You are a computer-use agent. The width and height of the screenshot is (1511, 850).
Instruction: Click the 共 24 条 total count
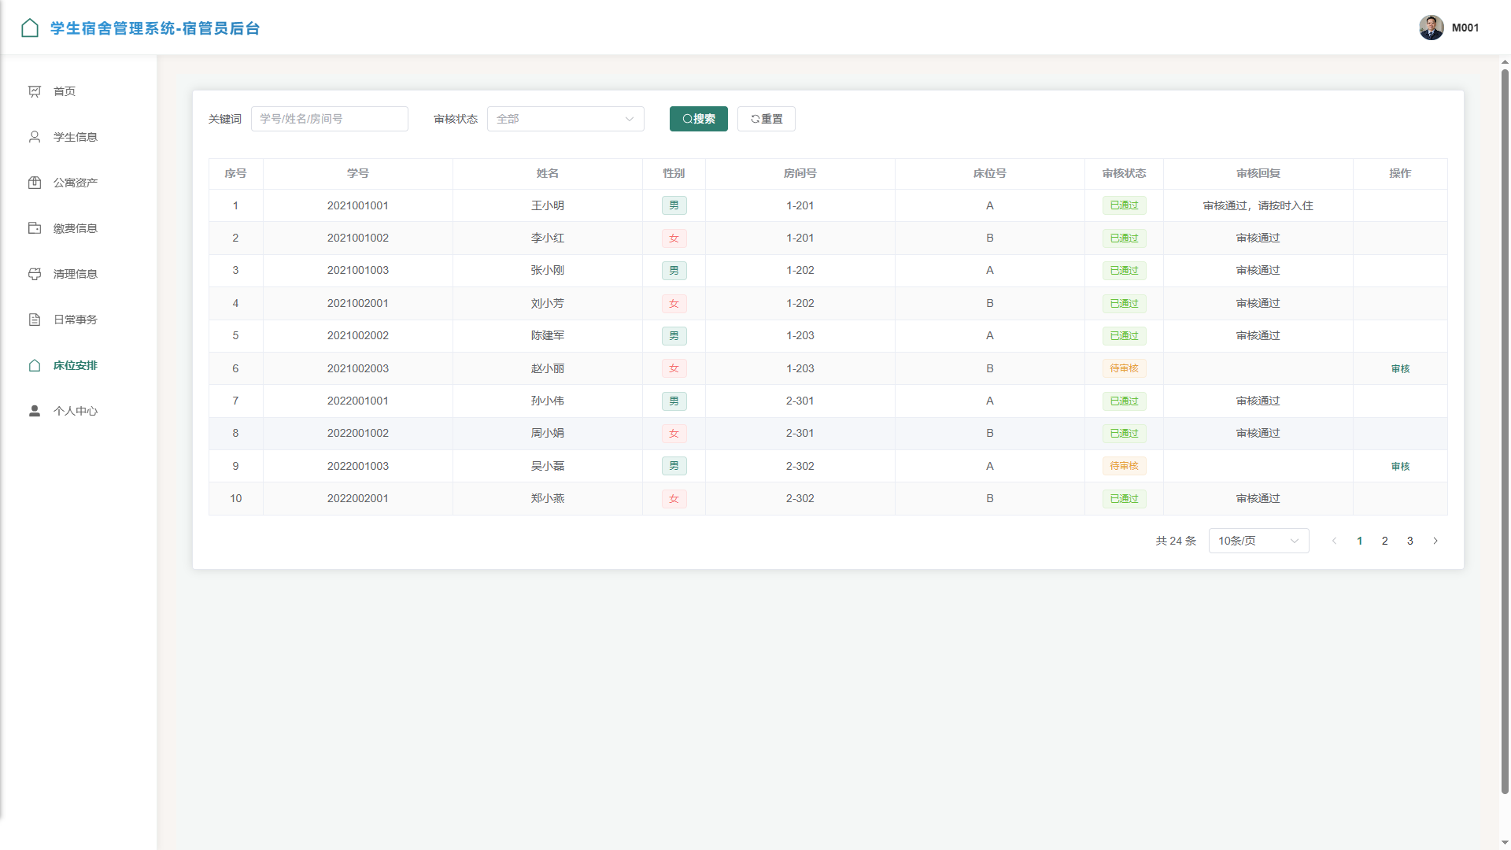1176,541
